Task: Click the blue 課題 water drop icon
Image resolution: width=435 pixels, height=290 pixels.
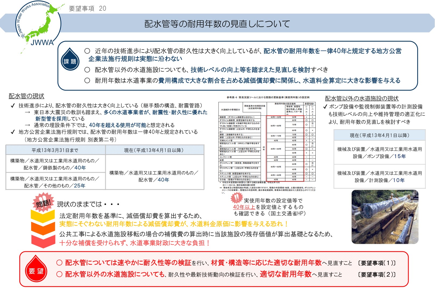Action: [70, 60]
